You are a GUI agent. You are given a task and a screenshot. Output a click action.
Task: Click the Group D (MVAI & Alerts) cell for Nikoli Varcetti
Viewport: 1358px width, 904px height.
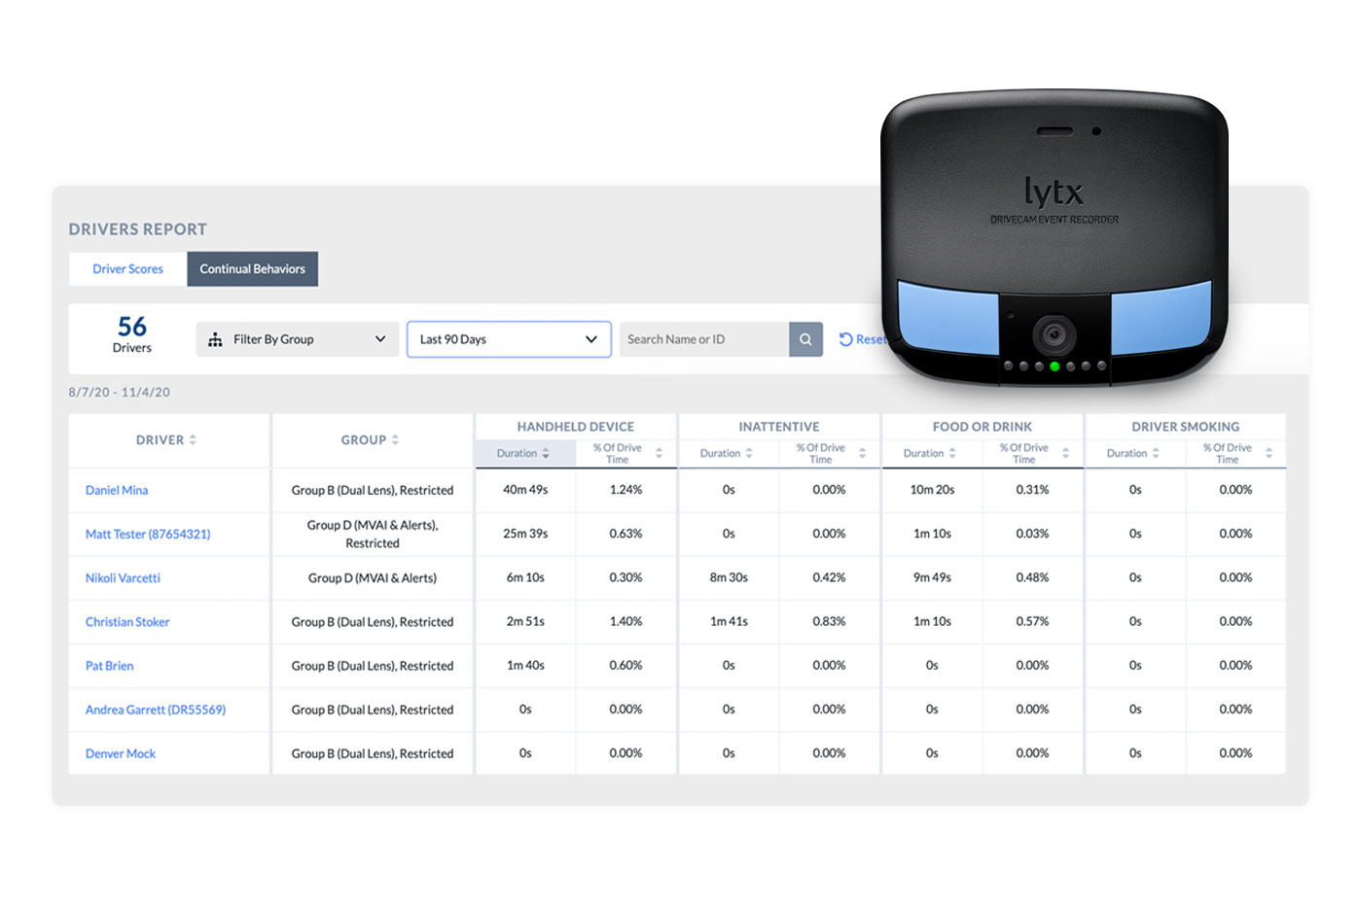click(373, 578)
